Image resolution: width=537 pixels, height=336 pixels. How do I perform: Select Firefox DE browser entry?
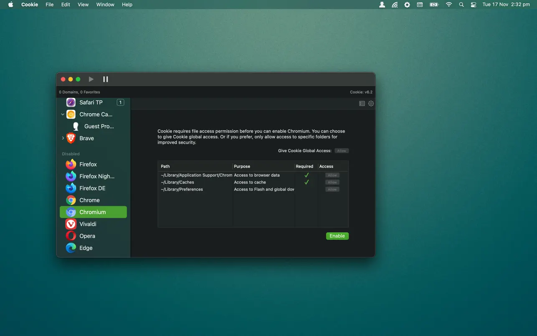[x=92, y=188]
